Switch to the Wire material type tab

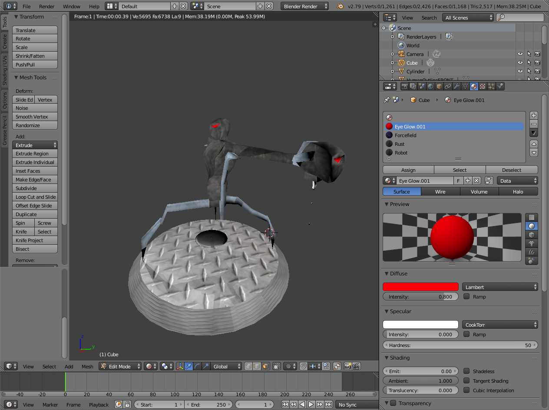tap(440, 191)
